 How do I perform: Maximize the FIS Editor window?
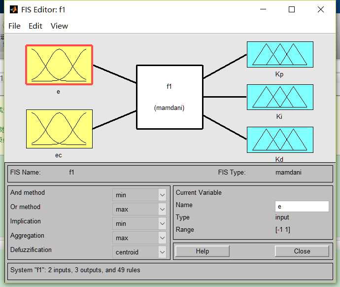pos(292,9)
